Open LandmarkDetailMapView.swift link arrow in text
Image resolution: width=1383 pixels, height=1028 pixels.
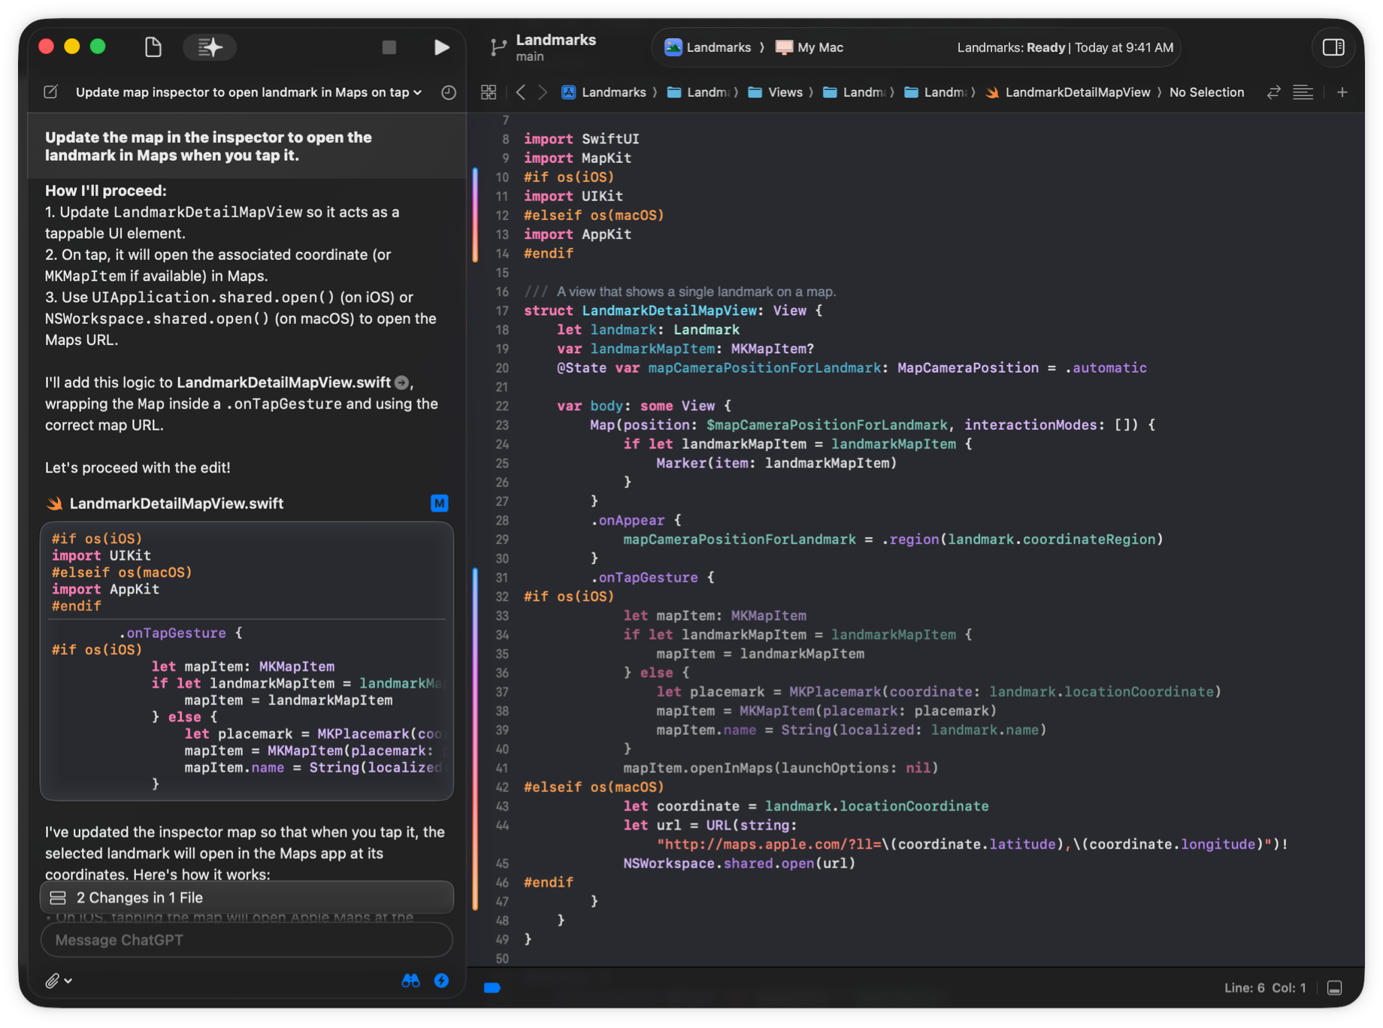coord(402,382)
